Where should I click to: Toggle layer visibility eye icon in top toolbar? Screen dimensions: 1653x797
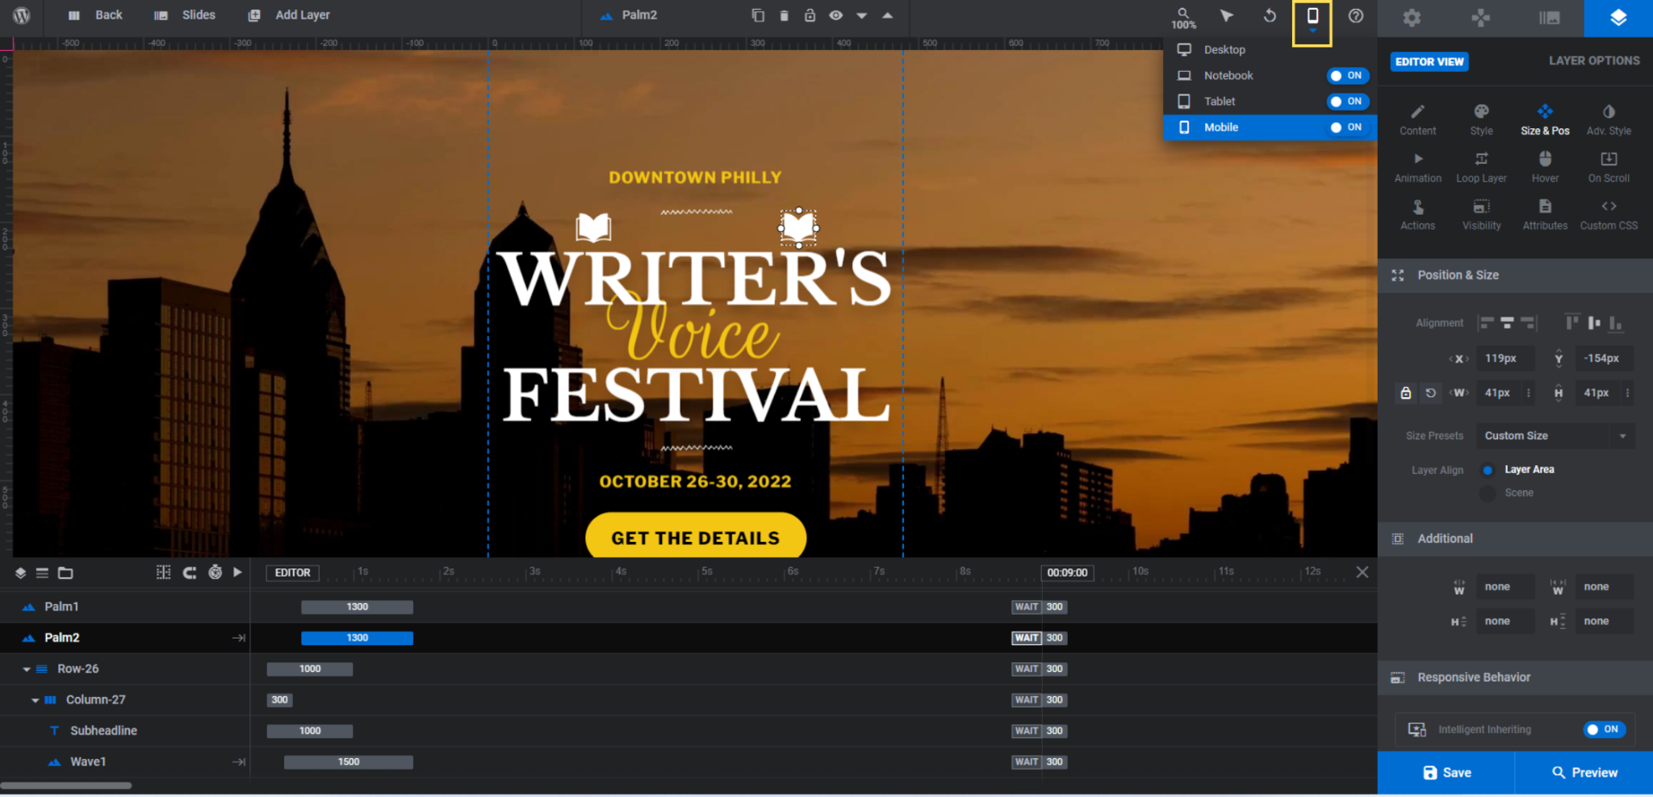click(835, 15)
